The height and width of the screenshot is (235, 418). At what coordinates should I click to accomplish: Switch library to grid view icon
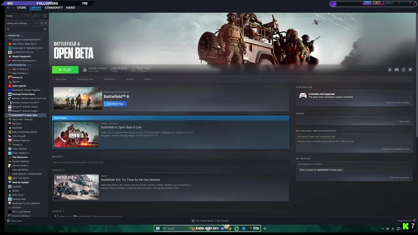point(45,16)
